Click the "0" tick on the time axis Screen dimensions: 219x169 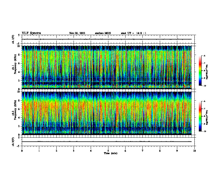(x=22, y=151)
